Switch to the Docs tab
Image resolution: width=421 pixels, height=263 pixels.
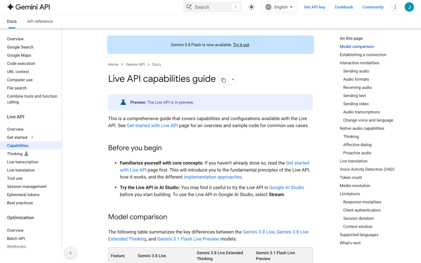[12, 21]
